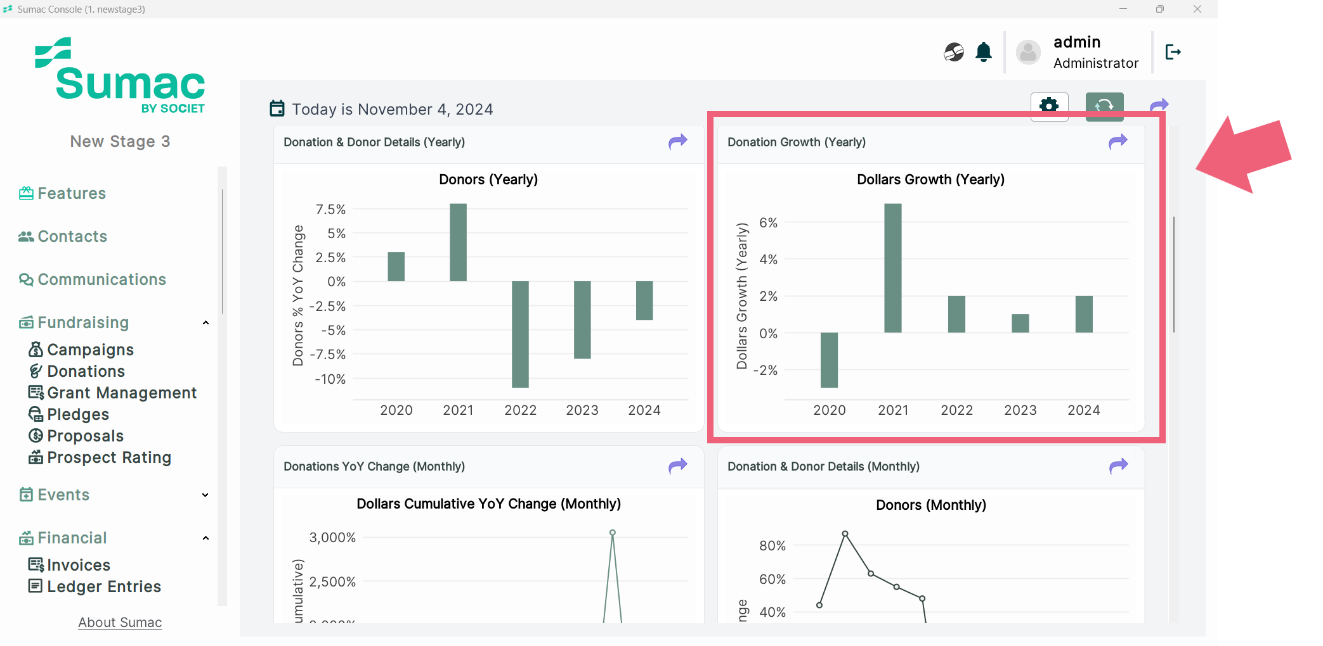
Task: Click the "Today is November 4, 2024" text
Action: click(x=393, y=109)
